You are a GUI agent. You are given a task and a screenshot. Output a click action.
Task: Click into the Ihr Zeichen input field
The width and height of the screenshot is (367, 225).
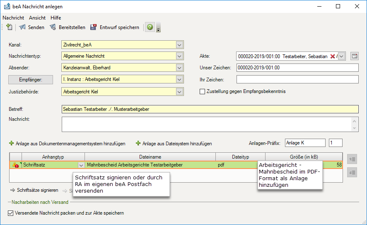(297, 79)
